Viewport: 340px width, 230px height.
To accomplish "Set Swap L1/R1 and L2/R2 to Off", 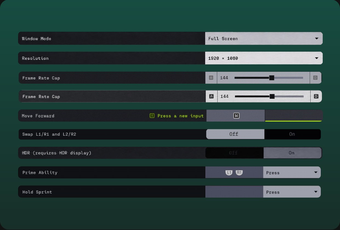I will [235, 134].
